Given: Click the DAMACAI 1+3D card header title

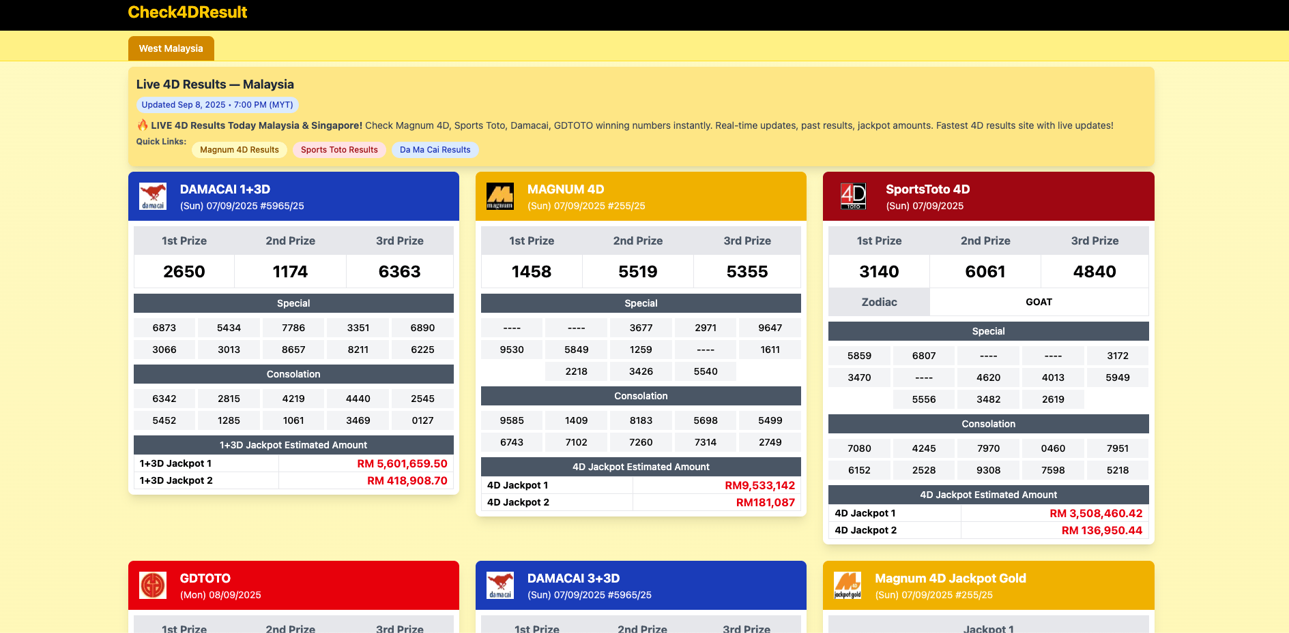Looking at the screenshot, I should [x=225, y=189].
